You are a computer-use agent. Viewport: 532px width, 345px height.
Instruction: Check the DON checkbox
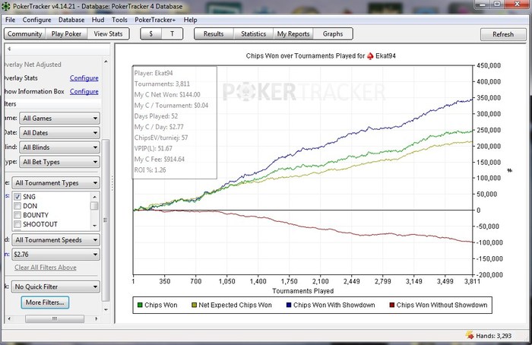tap(17, 206)
